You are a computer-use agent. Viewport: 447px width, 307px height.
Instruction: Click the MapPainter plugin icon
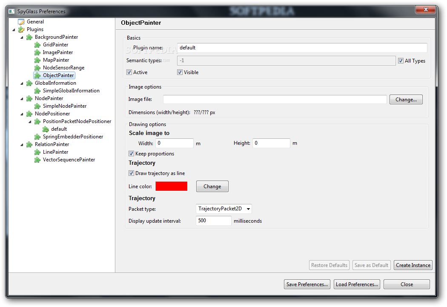pos(37,60)
